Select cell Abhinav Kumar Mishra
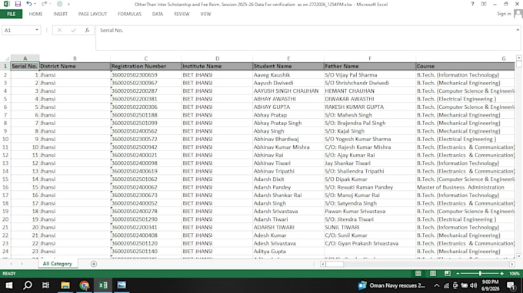This screenshot has height=293, width=523. [288, 147]
